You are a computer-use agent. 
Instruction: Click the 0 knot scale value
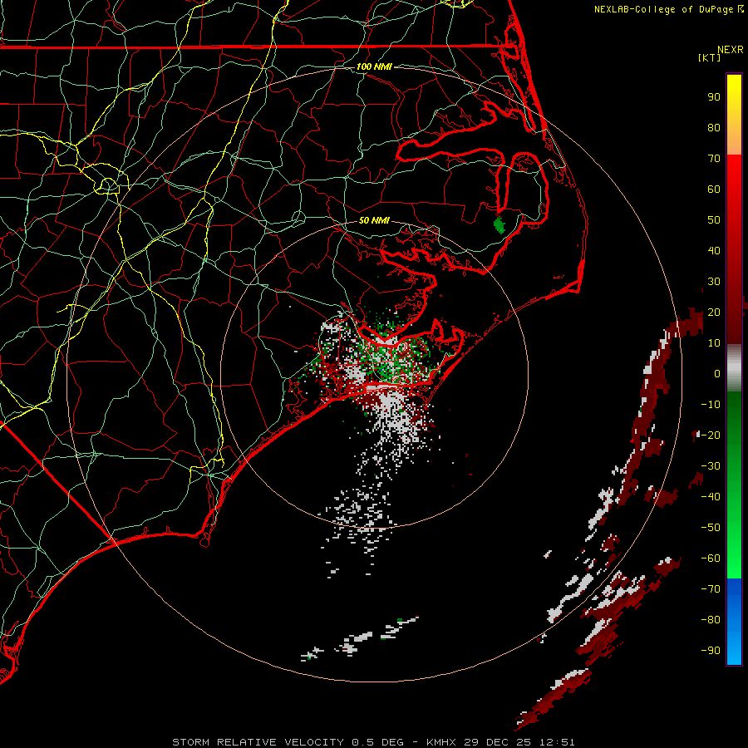pyautogui.click(x=717, y=373)
